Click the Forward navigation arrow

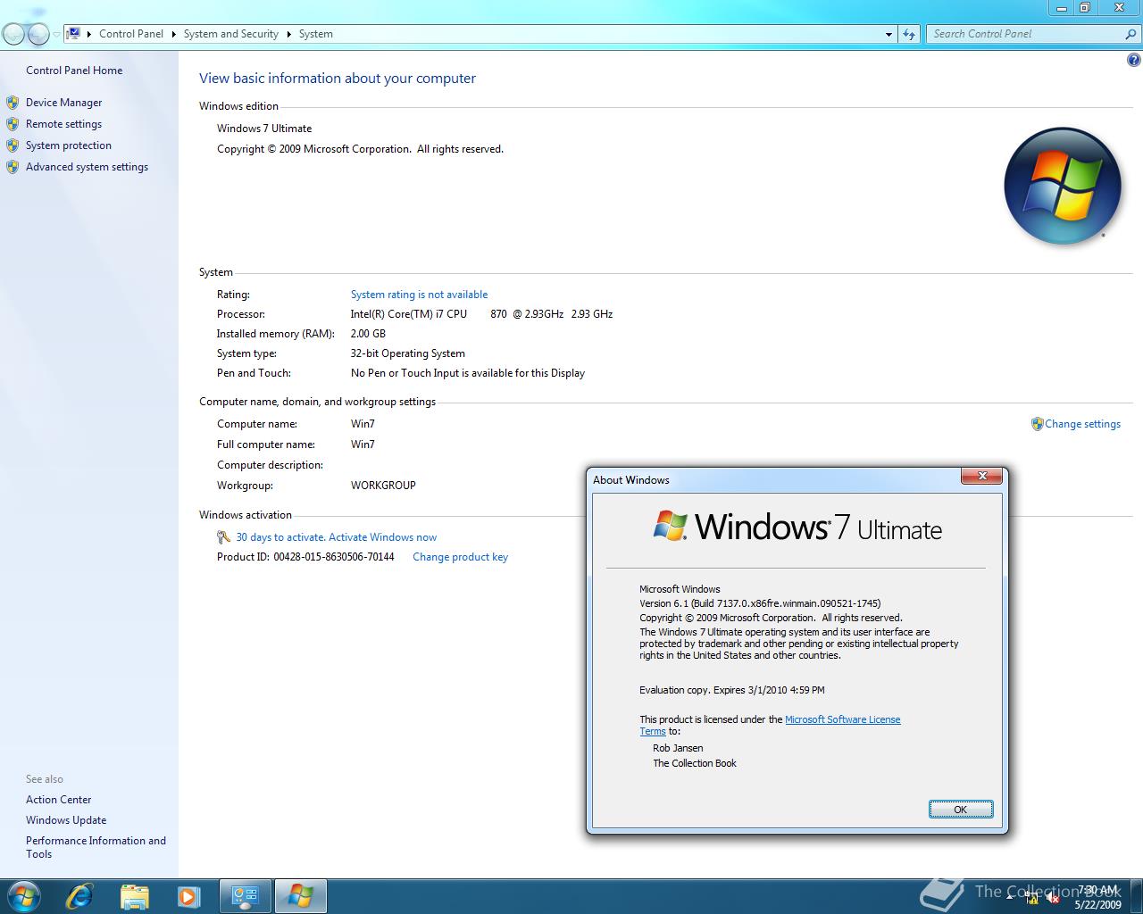(x=38, y=34)
